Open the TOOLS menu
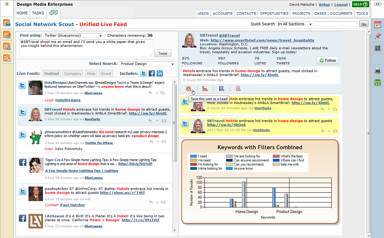This screenshot has width=384, height=238. 362,13
